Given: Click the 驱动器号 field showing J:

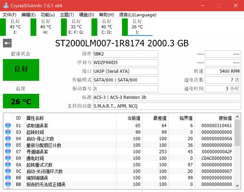Looking at the screenshot, I should click(126, 89).
